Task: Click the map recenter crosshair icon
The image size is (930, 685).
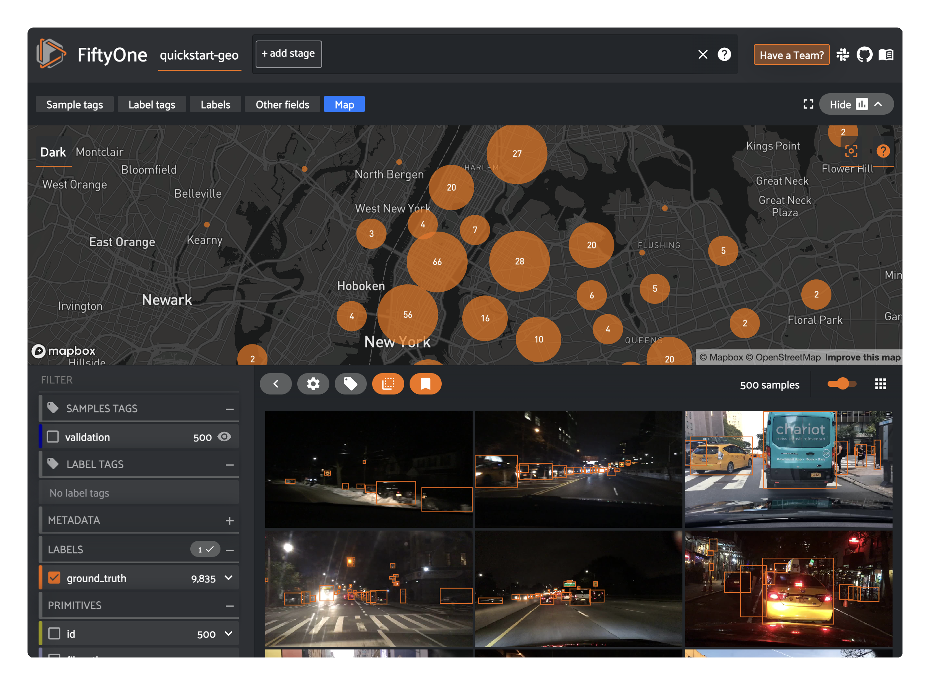Action: tap(851, 151)
